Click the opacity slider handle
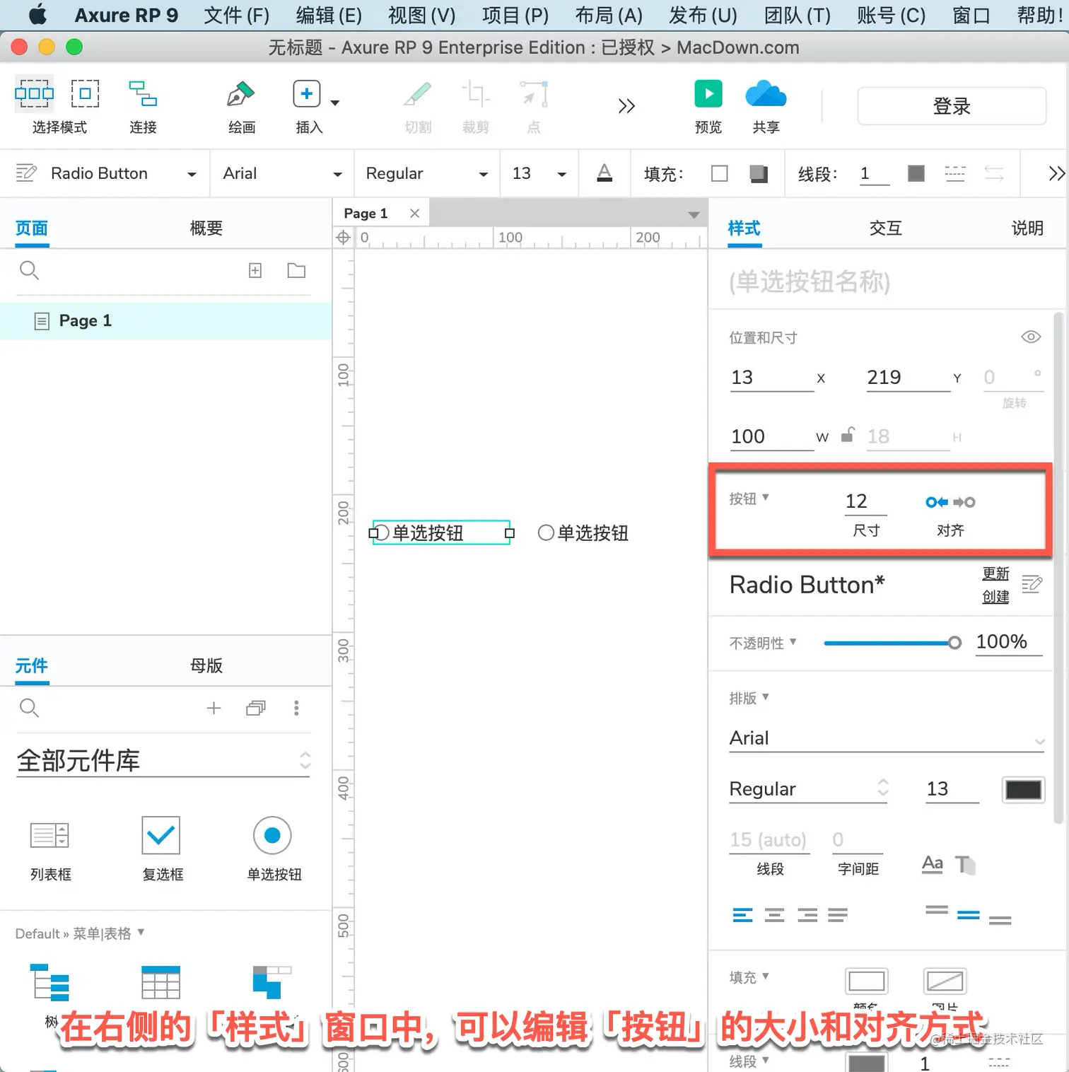Image resolution: width=1069 pixels, height=1072 pixels. [x=954, y=643]
